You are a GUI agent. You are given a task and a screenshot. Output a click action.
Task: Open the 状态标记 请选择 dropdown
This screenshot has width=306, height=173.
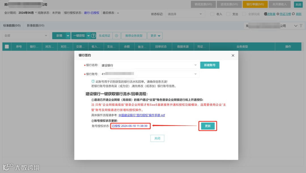pyautogui.click(x=185, y=14)
